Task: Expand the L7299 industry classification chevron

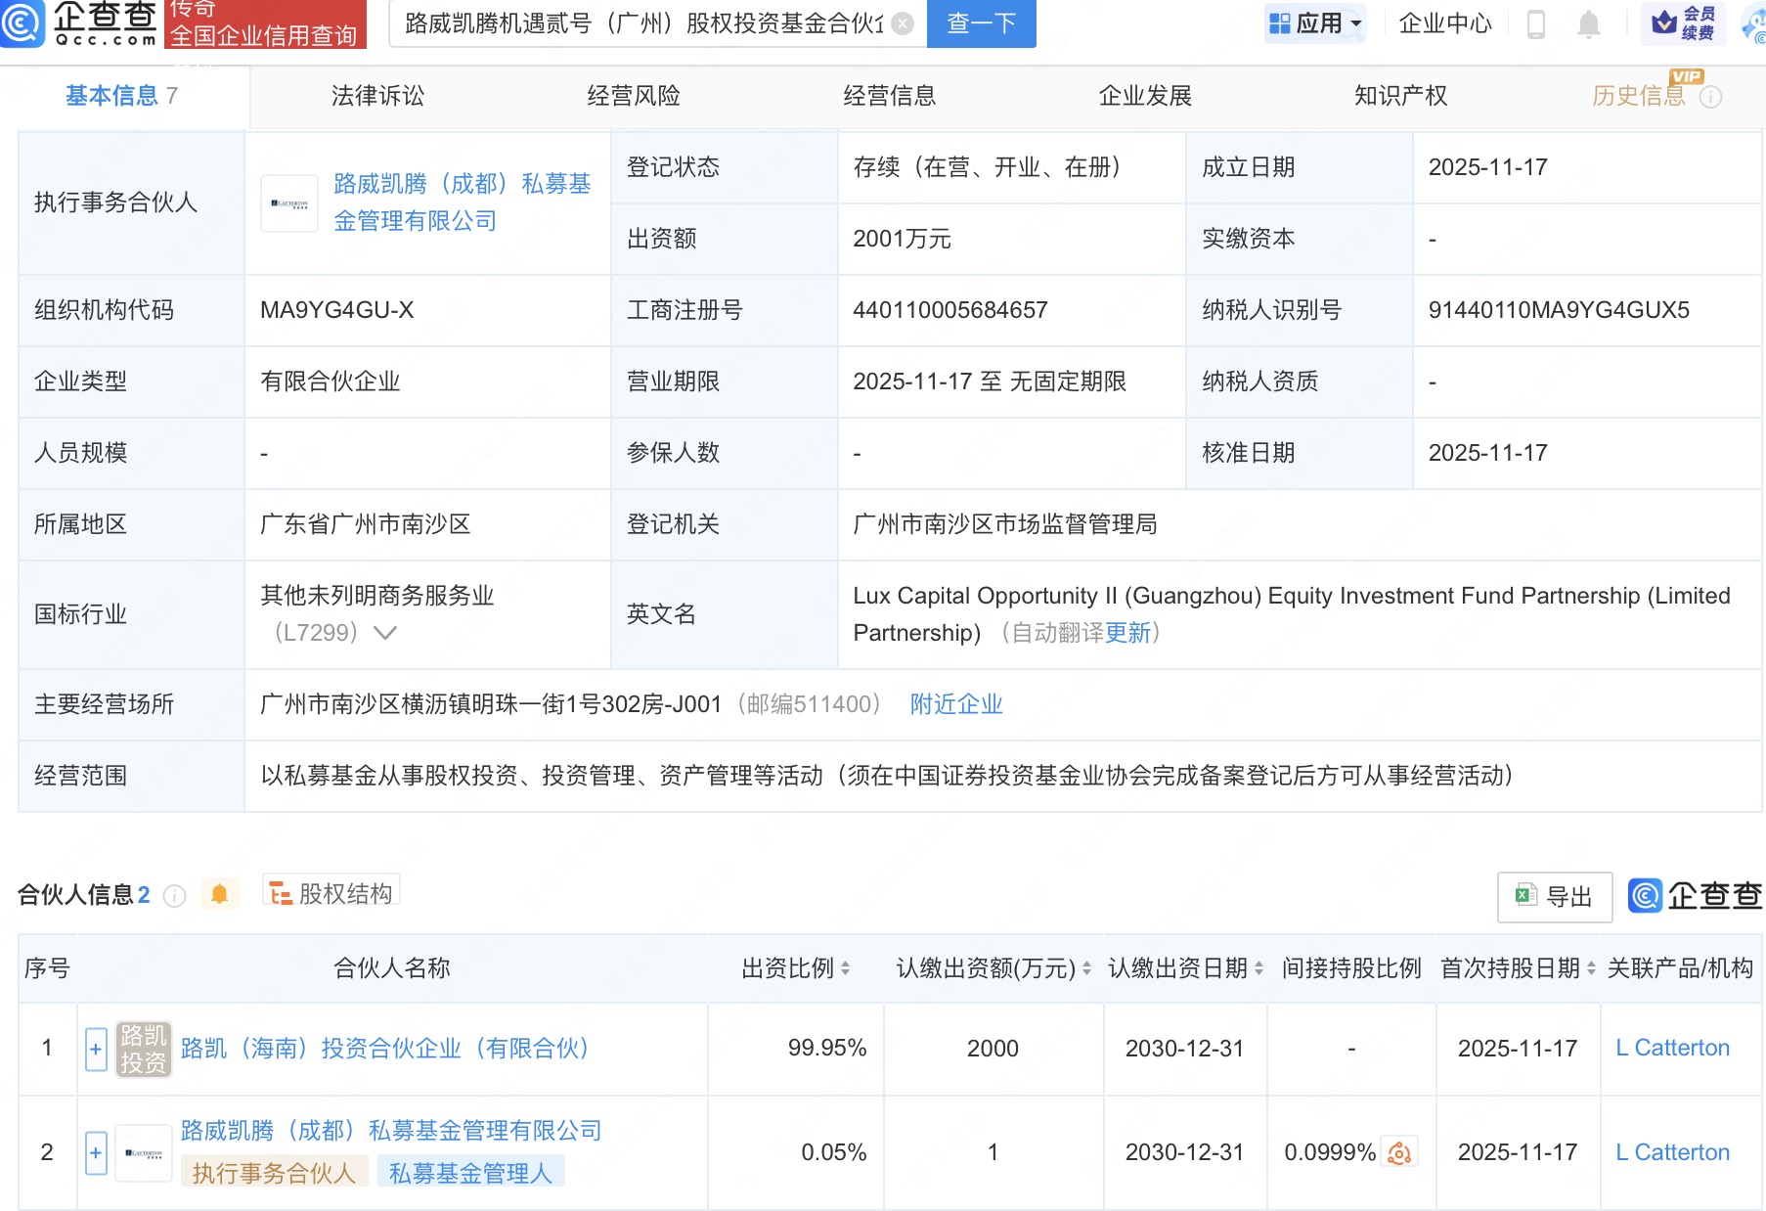Action: click(x=384, y=634)
